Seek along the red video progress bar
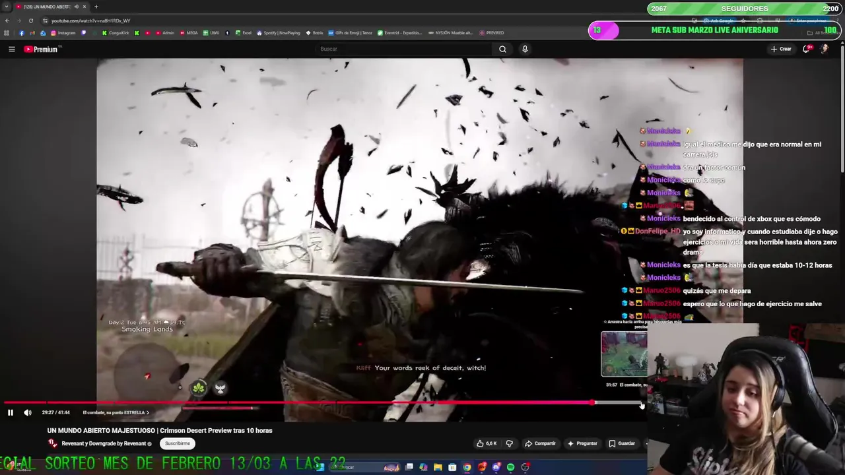 pyautogui.click(x=297, y=402)
